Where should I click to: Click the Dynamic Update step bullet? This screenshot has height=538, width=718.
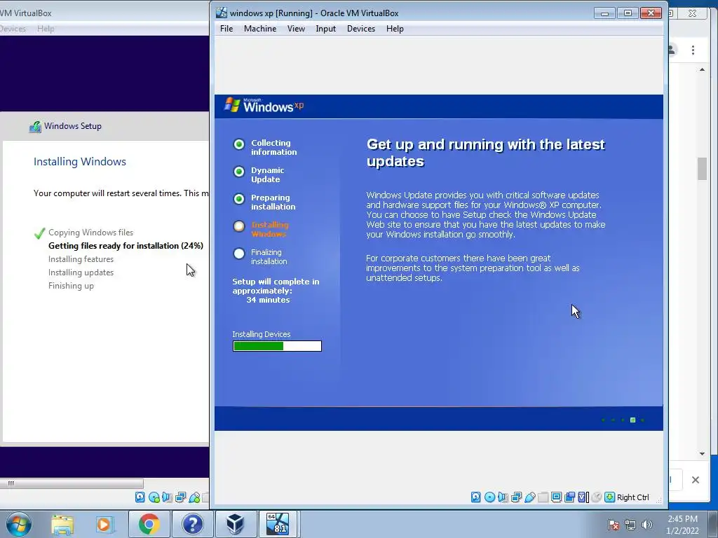click(x=239, y=172)
